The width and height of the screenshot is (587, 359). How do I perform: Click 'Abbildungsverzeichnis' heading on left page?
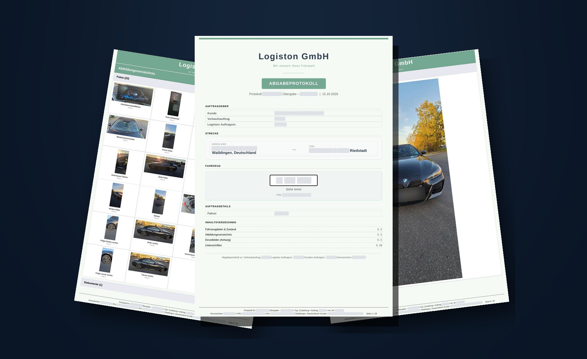pyautogui.click(x=137, y=71)
